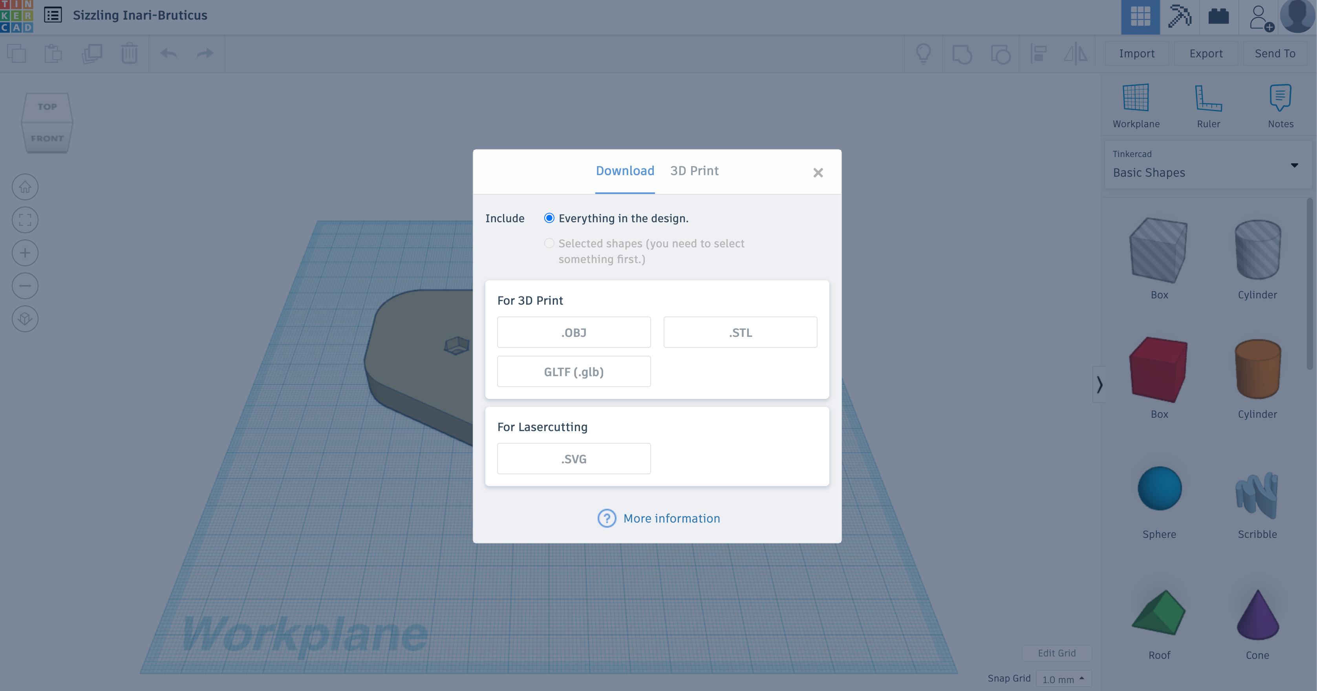Image resolution: width=1317 pixels, height=691 pixels.
Task: Switch to the 3D Print tab
Action: (x=694, y=171)
